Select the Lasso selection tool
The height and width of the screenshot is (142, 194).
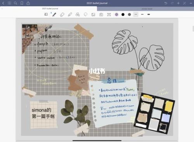pyautogui.click(x=85, y=14)
